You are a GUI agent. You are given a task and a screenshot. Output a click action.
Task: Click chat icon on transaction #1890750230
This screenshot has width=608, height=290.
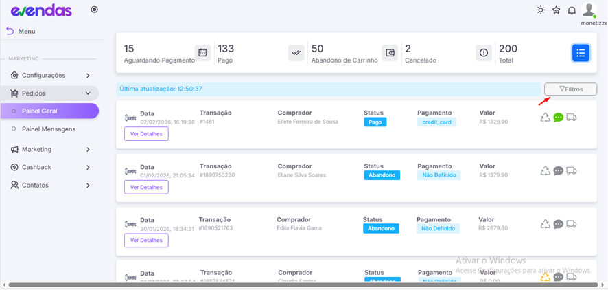(559, 171)
